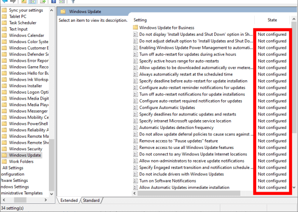
Task: Click tree pane horizontal scroll right arrow
Action: [x=46, y=199]
